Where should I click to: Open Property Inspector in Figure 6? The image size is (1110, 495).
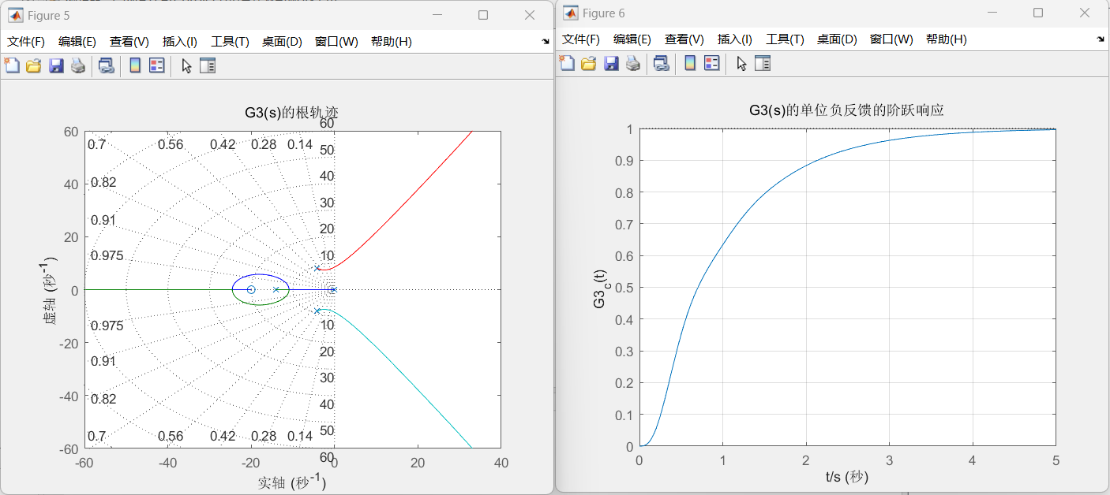click(762, 63)
